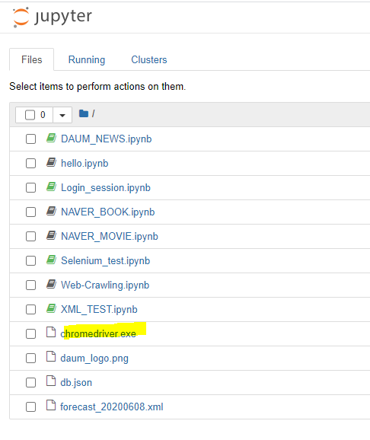This screenshot has height=440, width=370.
Task: Click the selected-items count 0
Action: tap(43, 115)
